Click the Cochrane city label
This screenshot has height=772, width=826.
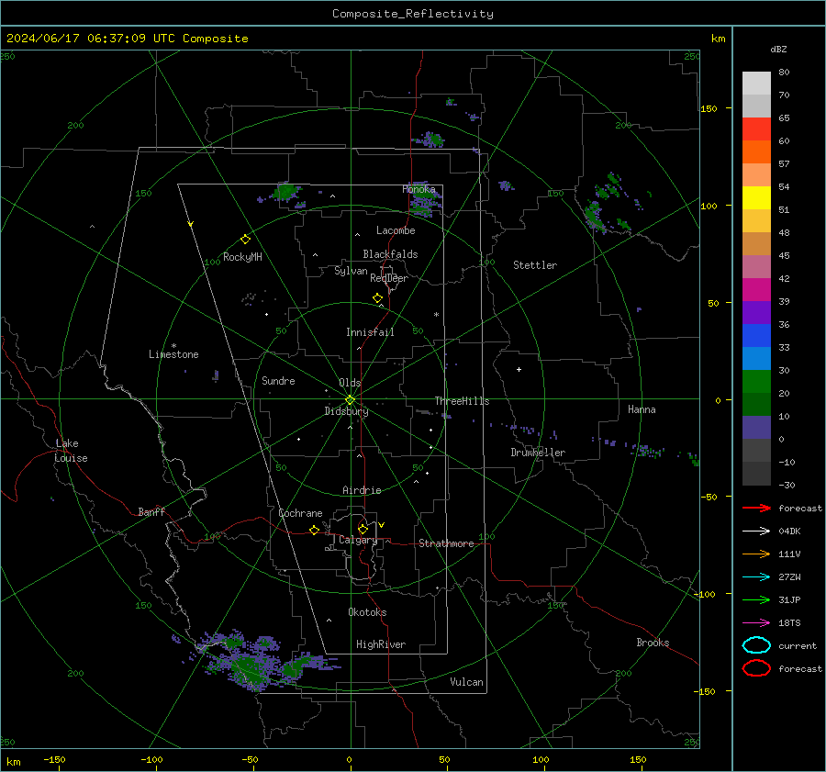click(300, 513)
